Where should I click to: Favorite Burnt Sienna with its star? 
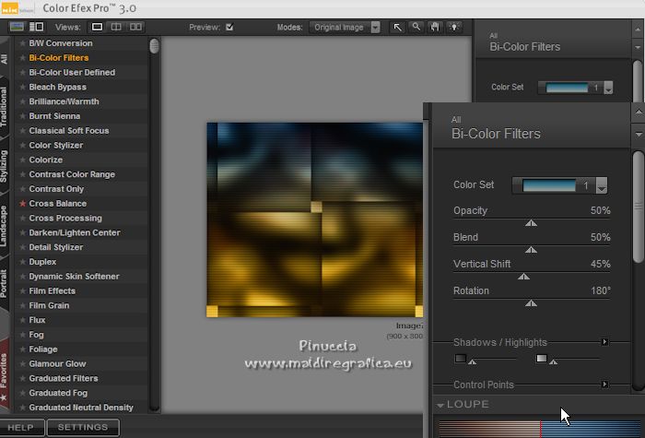(x=23, y=116)
